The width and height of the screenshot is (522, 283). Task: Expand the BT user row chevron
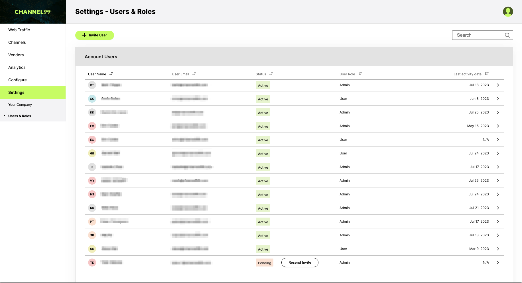point(498,85)
